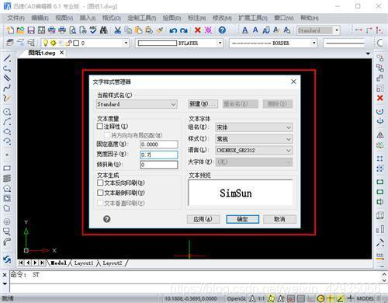This screenshot has height=303, width=388.
Task: Open the font style 常规 dropdown
Action: tap(254, 139)
